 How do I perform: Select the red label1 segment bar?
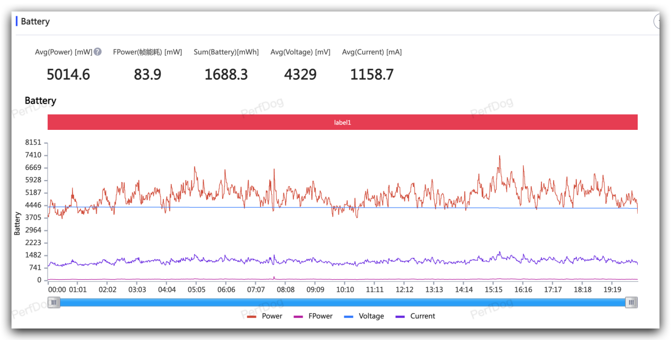pyautogui.click(x=343, y=122)
